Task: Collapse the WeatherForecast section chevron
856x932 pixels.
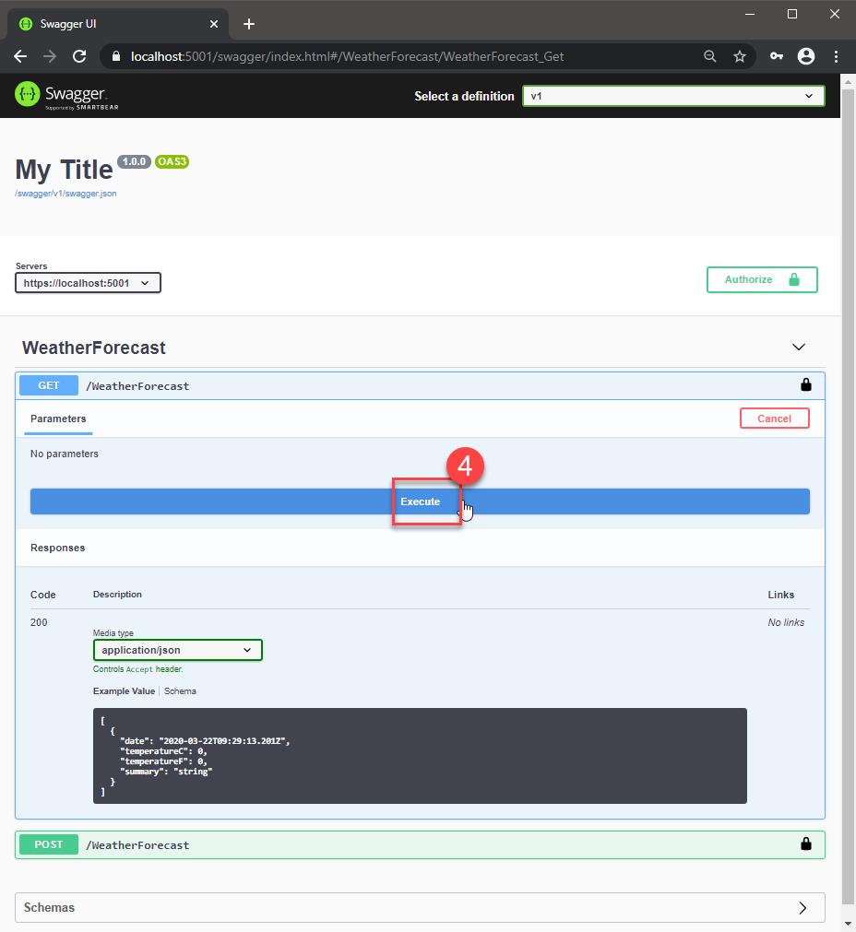Action: tap(799, 348)
